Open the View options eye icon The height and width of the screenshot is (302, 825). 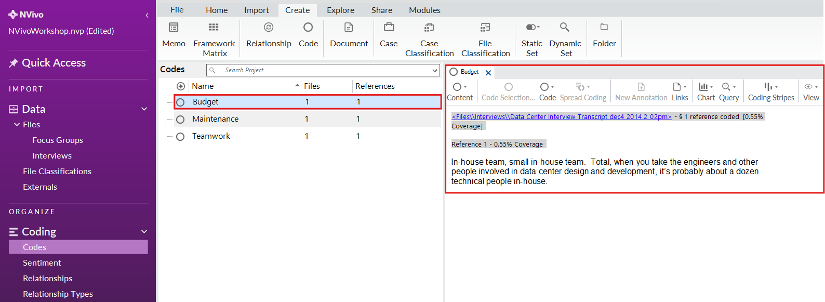(x=808, y=87)
